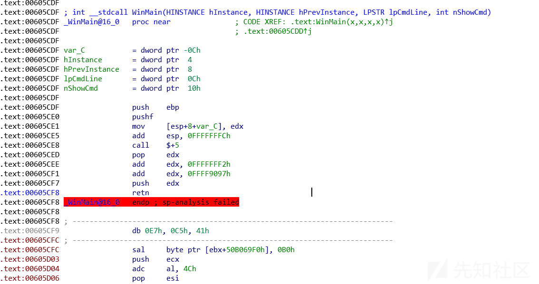
Task: Click the adc al, 4Ch instruction
Action: (x=164, y=269)
